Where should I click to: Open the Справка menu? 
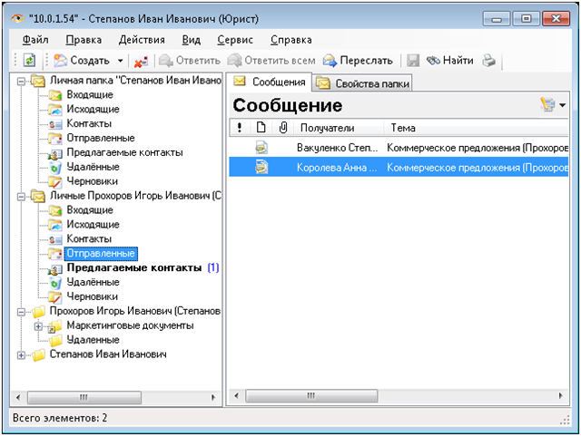pyautogui.click(x=290, y=40)
